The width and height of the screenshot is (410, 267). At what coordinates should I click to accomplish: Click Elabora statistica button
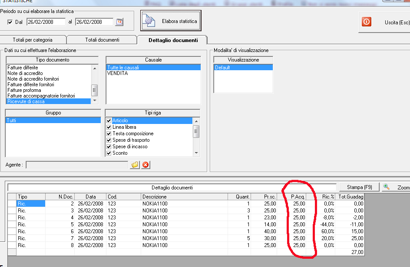(171, 21)
